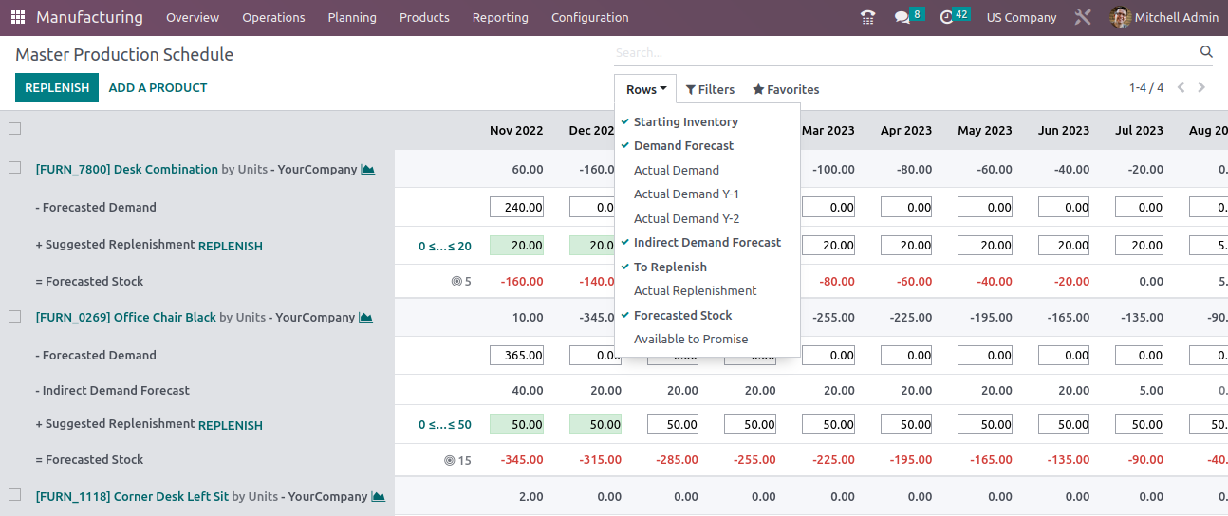Click Nov 2022 Forecasted Demand field 240.00
Screen dimensions: 1228x516
(517, 208)
